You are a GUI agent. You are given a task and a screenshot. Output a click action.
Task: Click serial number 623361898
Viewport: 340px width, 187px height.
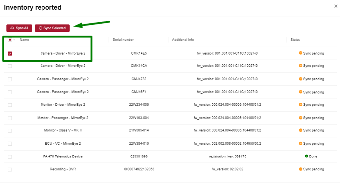[139, 156]
